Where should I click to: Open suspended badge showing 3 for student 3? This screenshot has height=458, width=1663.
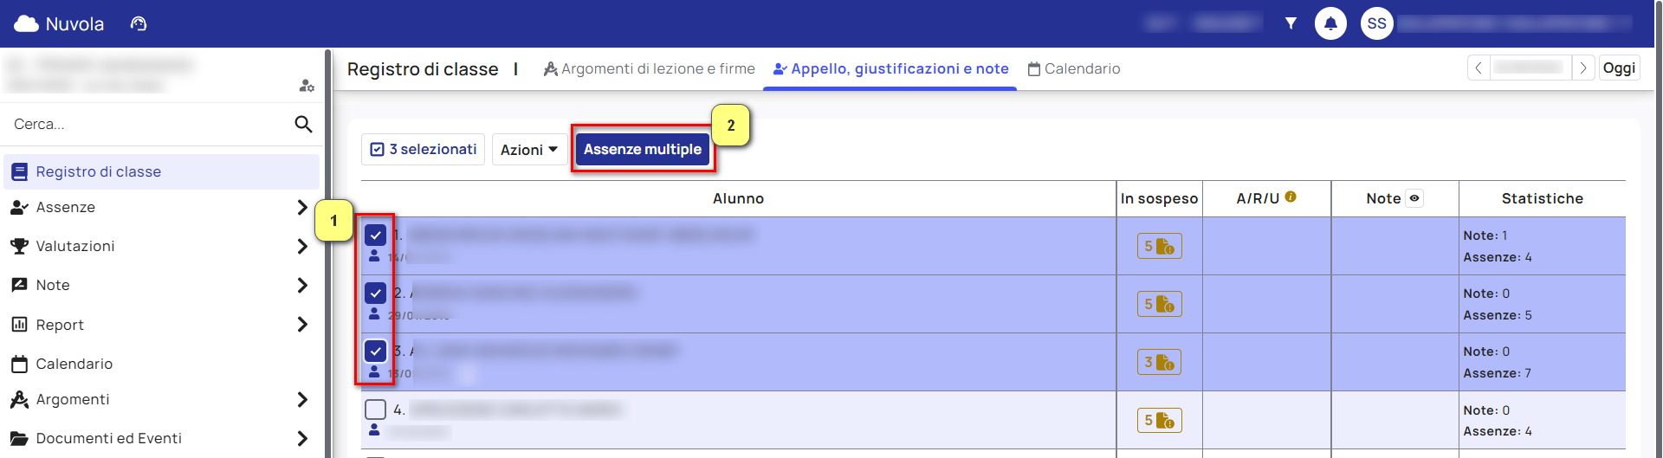tap(1159, 362)
